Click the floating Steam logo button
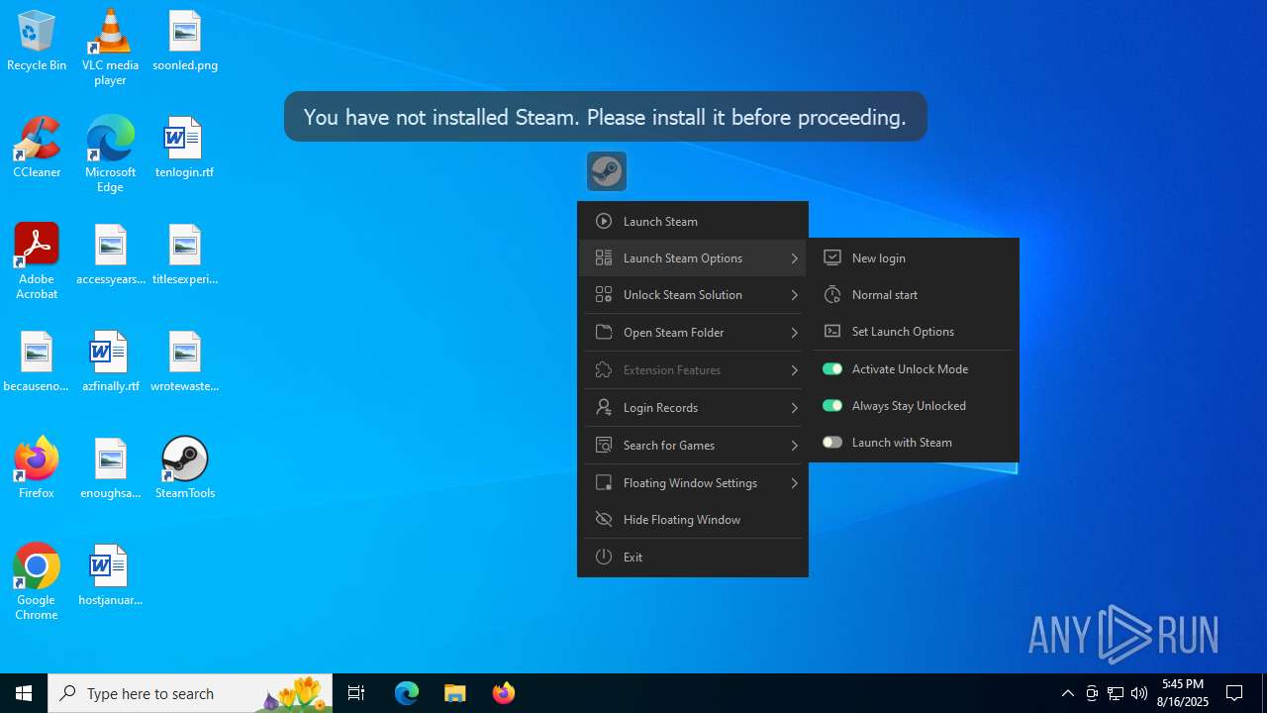The image size is (1267, 713). [606, 171]
